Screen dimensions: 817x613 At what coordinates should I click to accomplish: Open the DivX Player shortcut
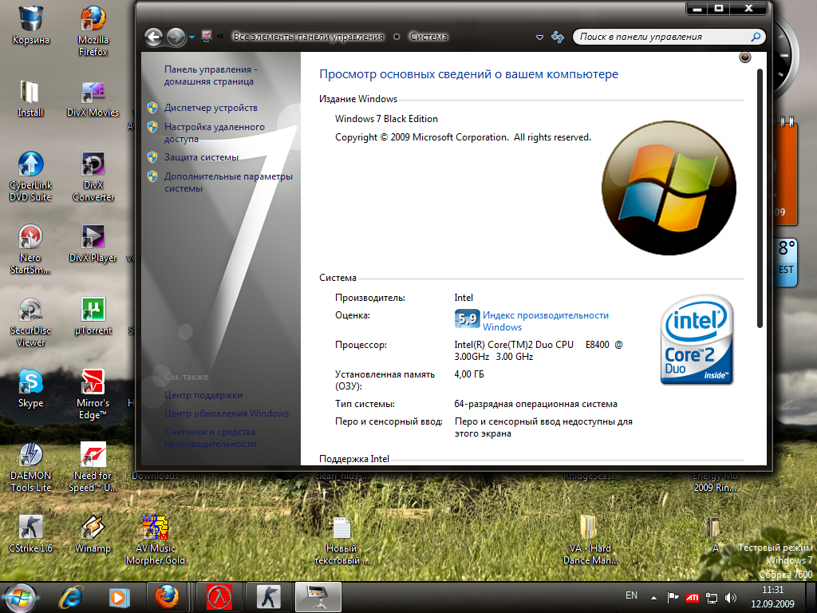(x=93, y=243)
